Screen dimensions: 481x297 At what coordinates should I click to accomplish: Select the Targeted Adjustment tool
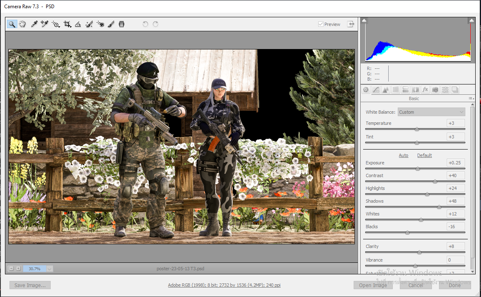[56, 24]
